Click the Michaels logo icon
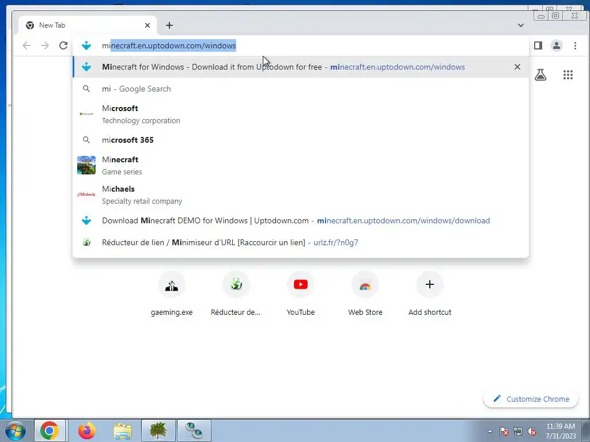This screenshot has width=590, height=442. (x=86, y=195)
